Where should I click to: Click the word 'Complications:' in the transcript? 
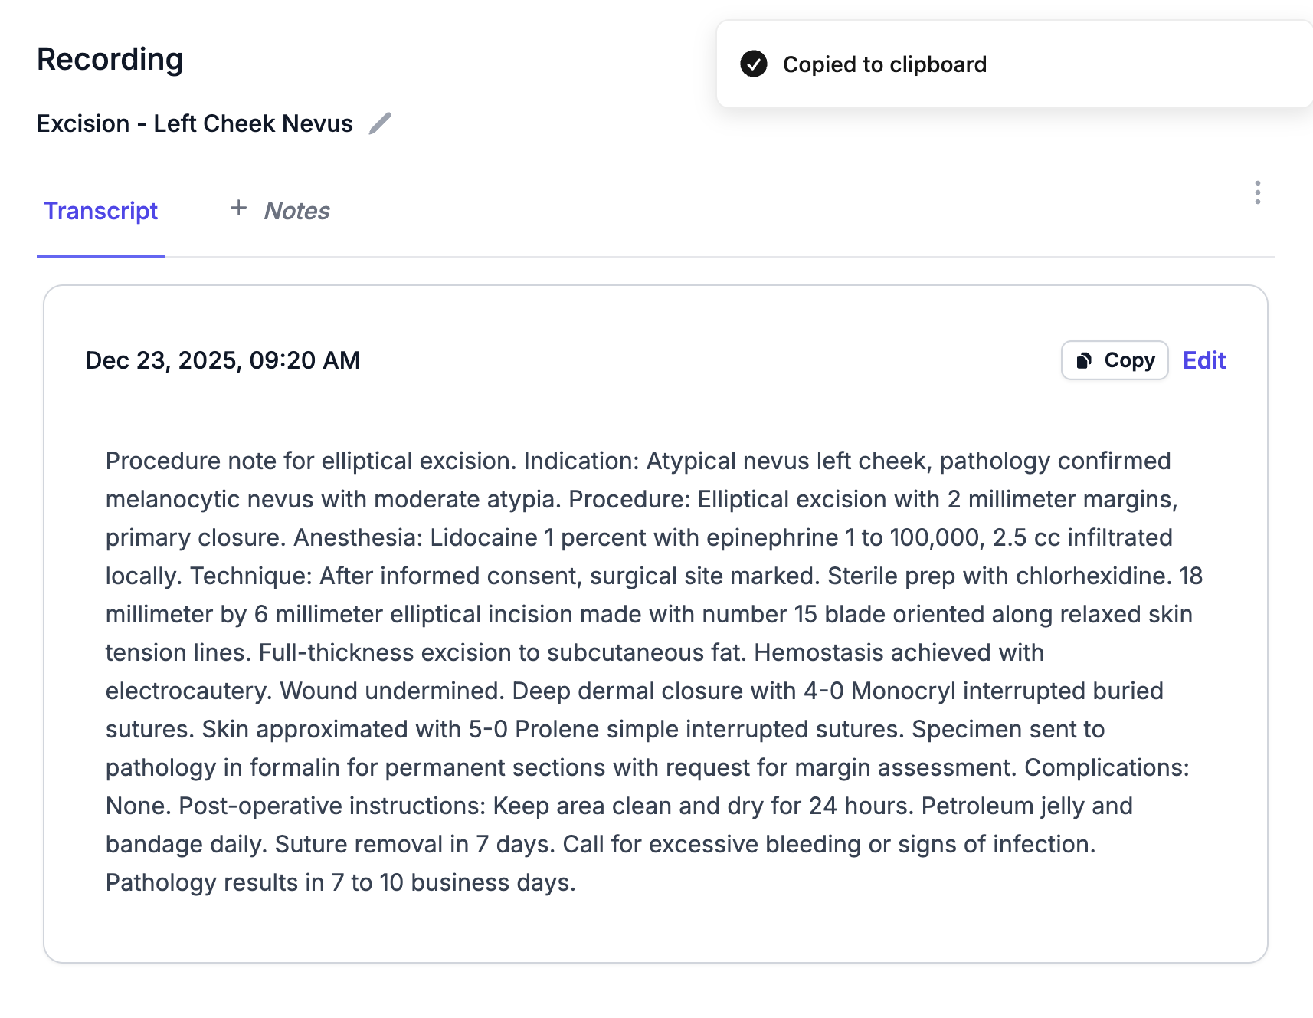point(1106,767)
